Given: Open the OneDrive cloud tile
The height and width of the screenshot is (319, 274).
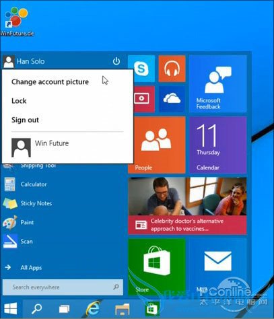Looking at the screenshot, I should point(172,99).
